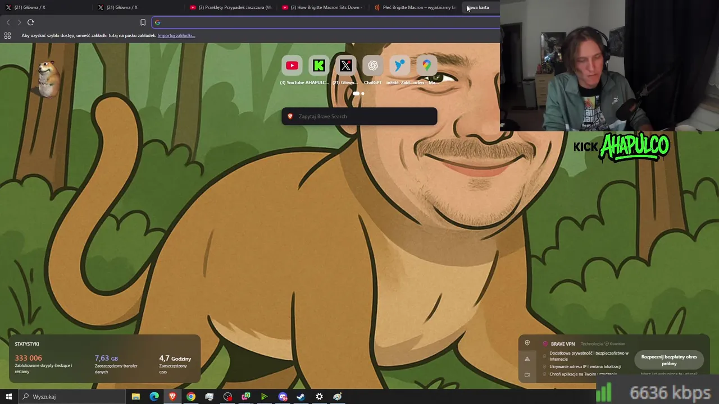719x404 pixels.
Task: Open the inFakt top site tile
Action: click(x=399, y=66)
